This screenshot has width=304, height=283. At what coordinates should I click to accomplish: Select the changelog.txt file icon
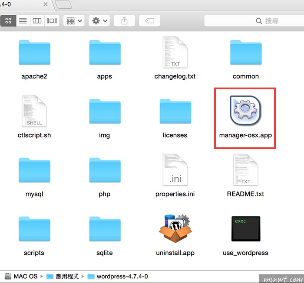click(175, 52)
